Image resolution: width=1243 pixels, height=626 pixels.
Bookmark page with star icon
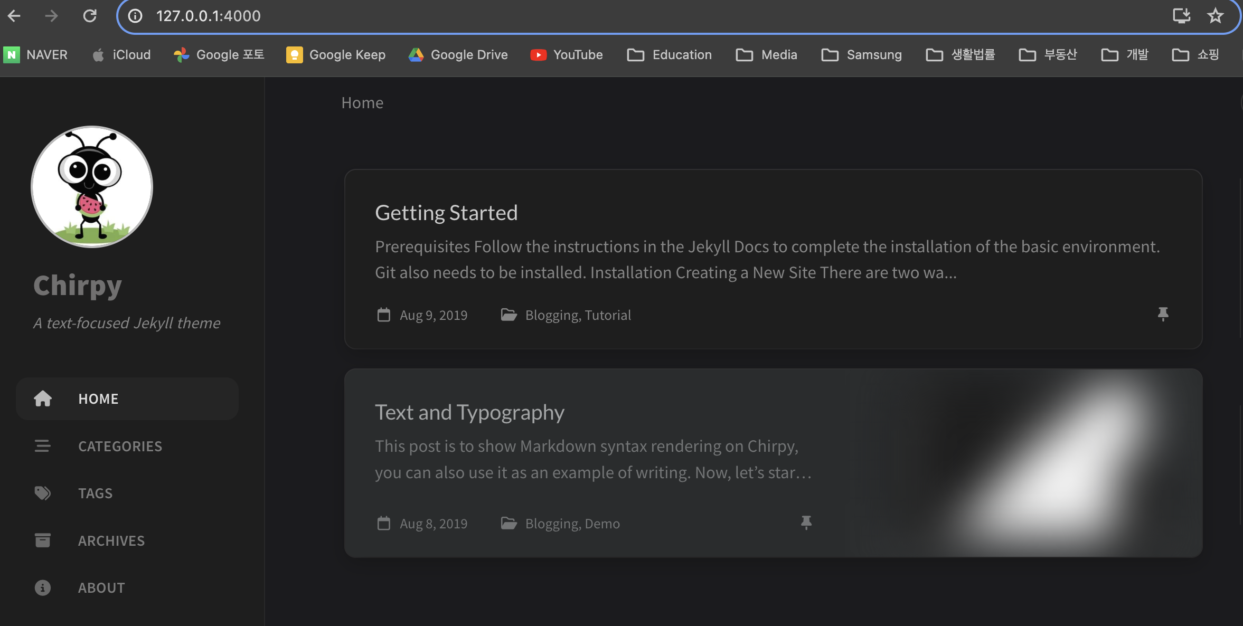pyautogui.click(x=1215, y=16)
